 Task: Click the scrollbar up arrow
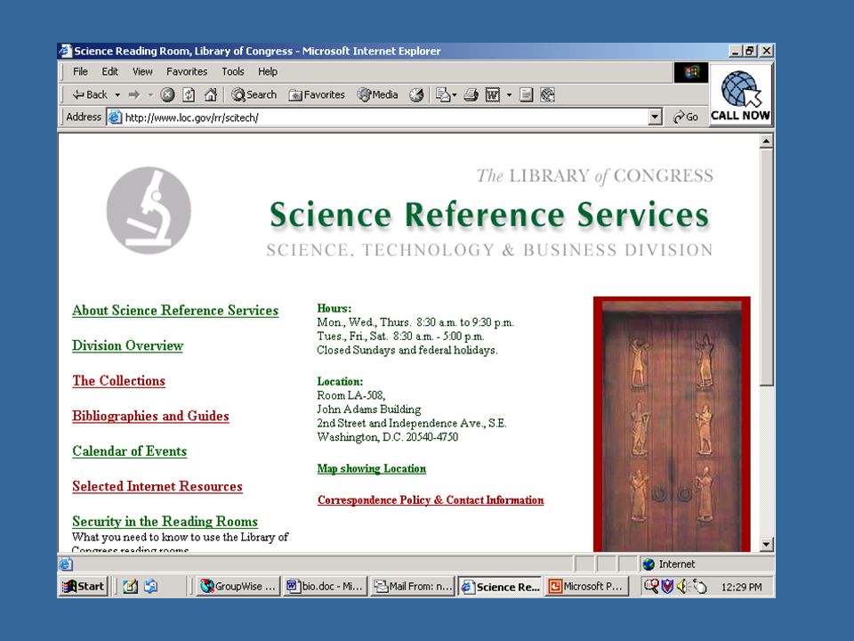pyautogui.click(x=766, y=142)
